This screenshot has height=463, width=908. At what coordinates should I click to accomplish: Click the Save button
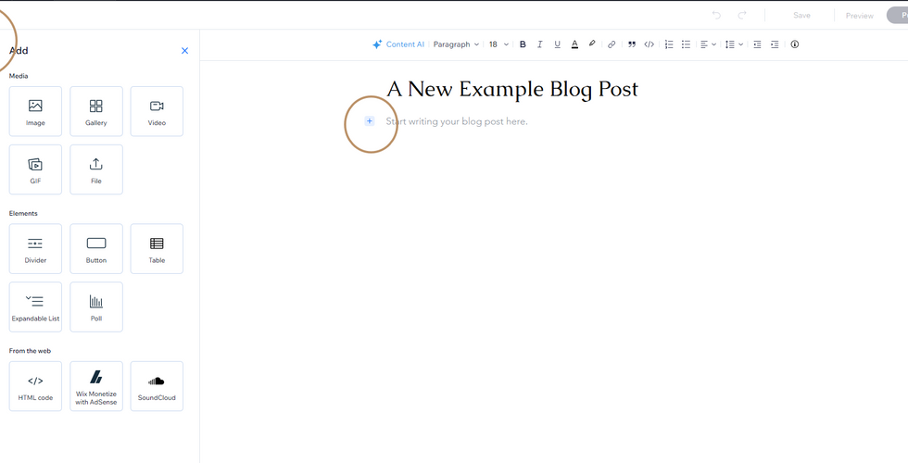click(801, 16)
